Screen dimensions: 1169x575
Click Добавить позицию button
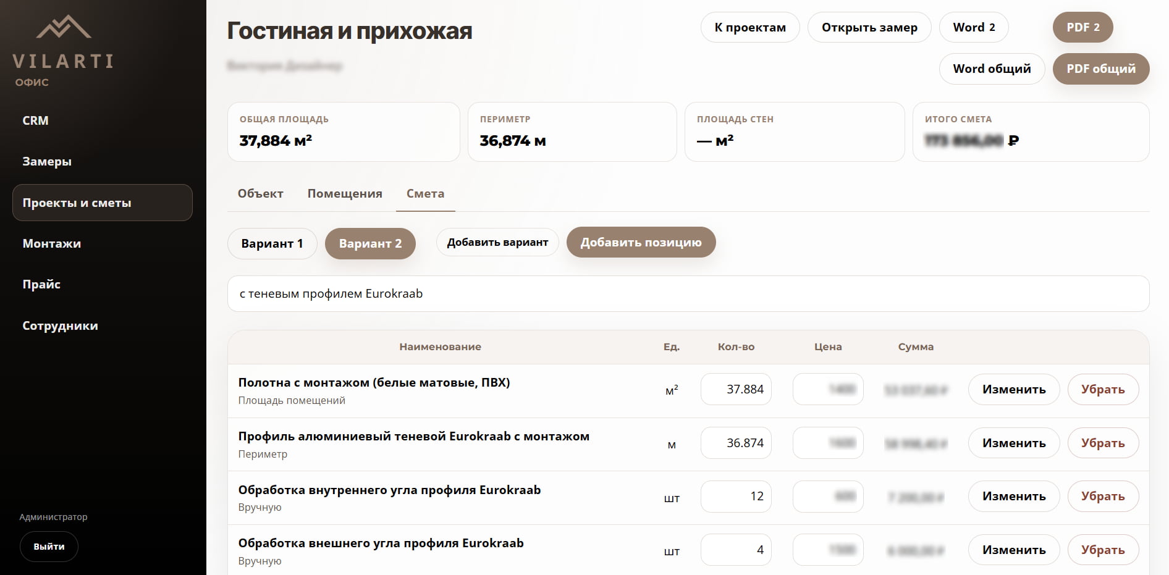(641, 242)
